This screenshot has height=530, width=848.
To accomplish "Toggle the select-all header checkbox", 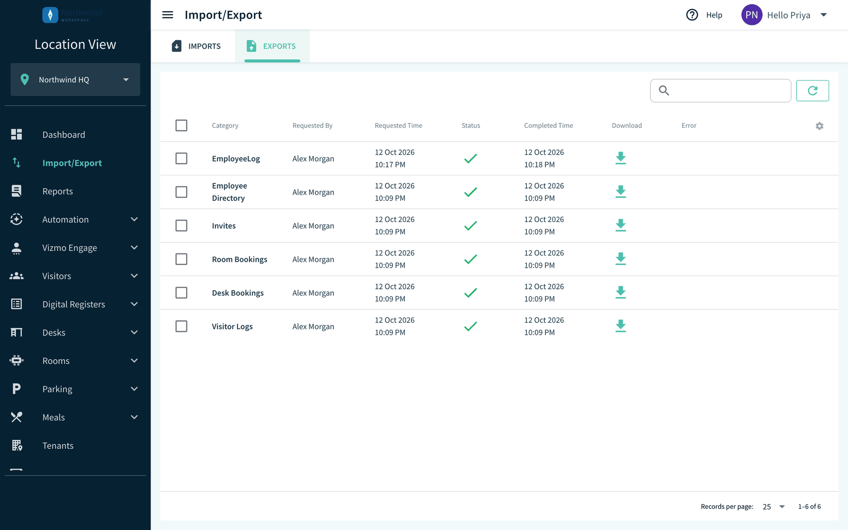I will 181,126.
